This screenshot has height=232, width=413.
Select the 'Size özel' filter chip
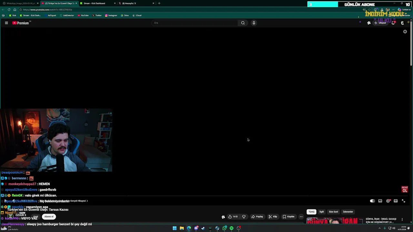click(333, 212)
